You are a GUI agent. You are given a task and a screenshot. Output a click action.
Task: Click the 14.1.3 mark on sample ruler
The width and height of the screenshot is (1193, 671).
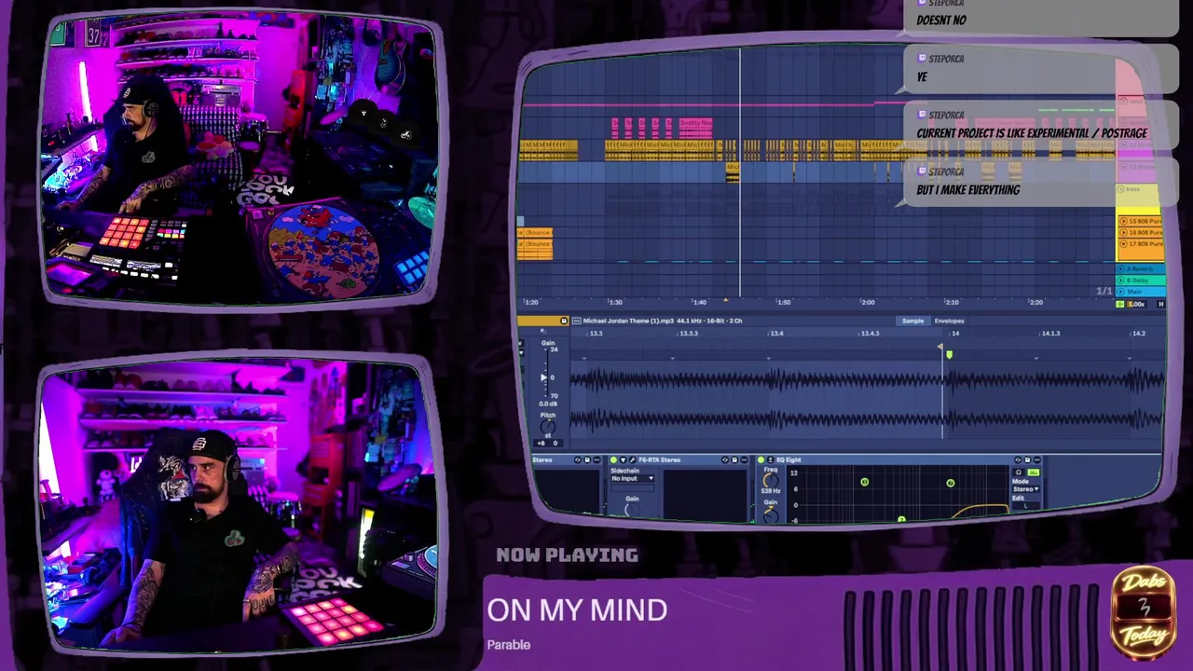[1050, 333]
